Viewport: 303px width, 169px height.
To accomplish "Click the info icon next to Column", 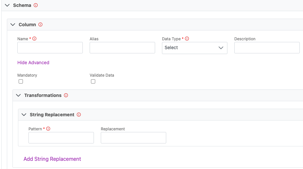I will point(41,25).
